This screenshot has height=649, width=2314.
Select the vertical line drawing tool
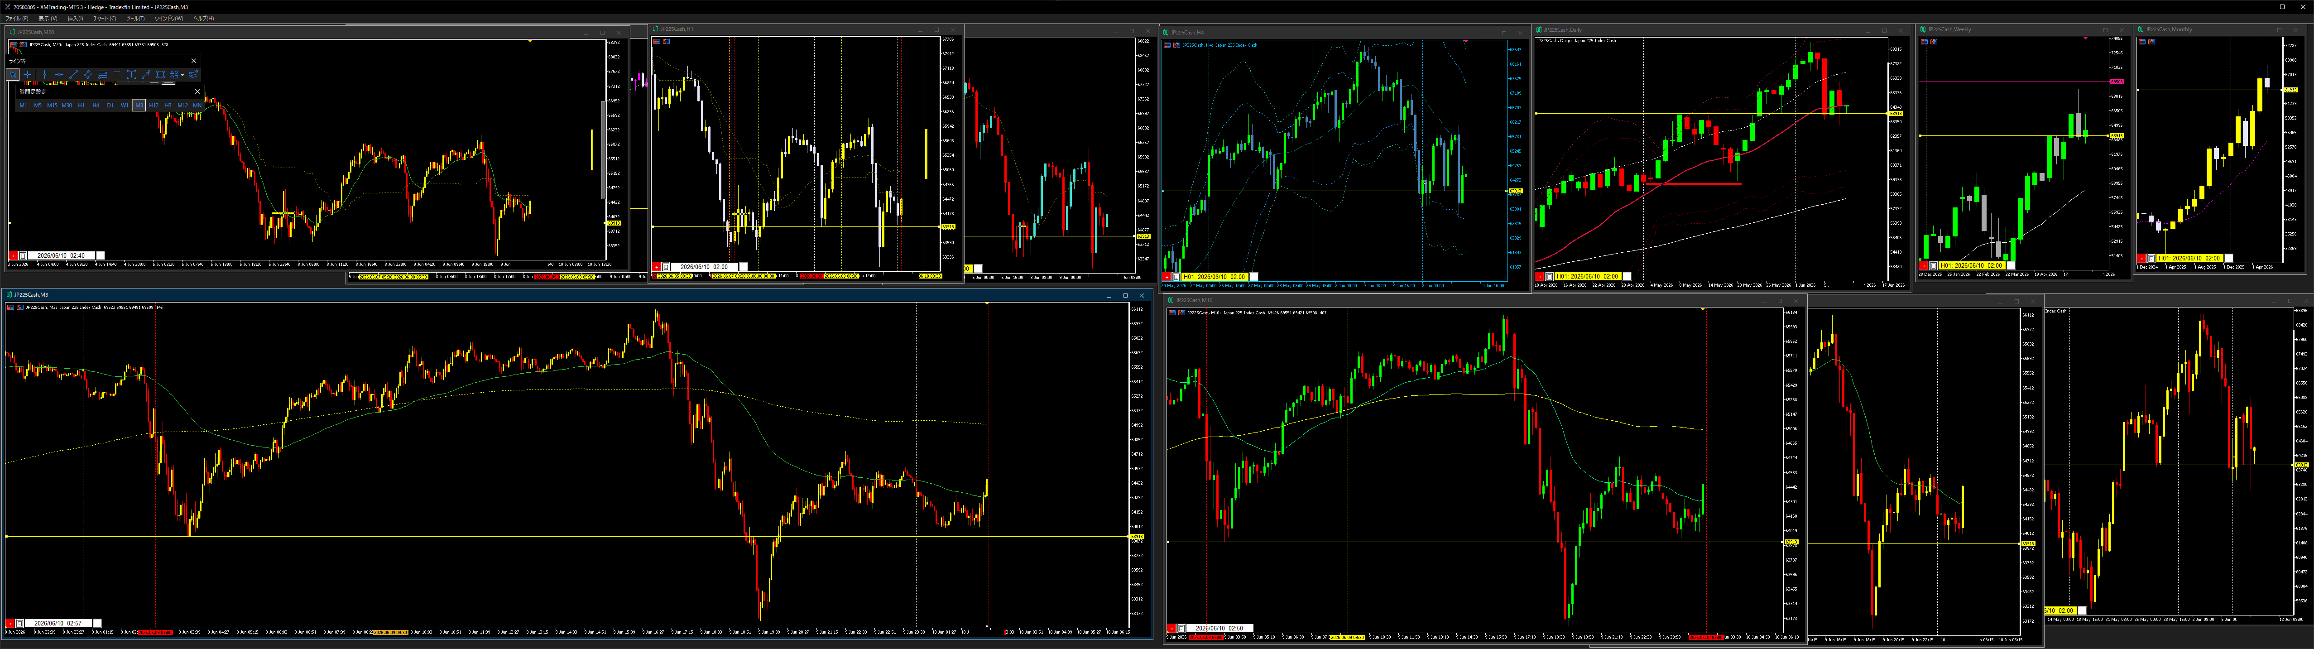coord(45,75)
